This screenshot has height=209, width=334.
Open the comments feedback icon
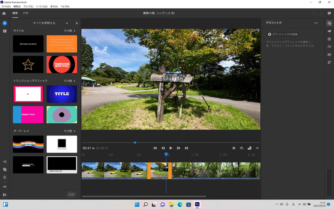tap(329, 13)
